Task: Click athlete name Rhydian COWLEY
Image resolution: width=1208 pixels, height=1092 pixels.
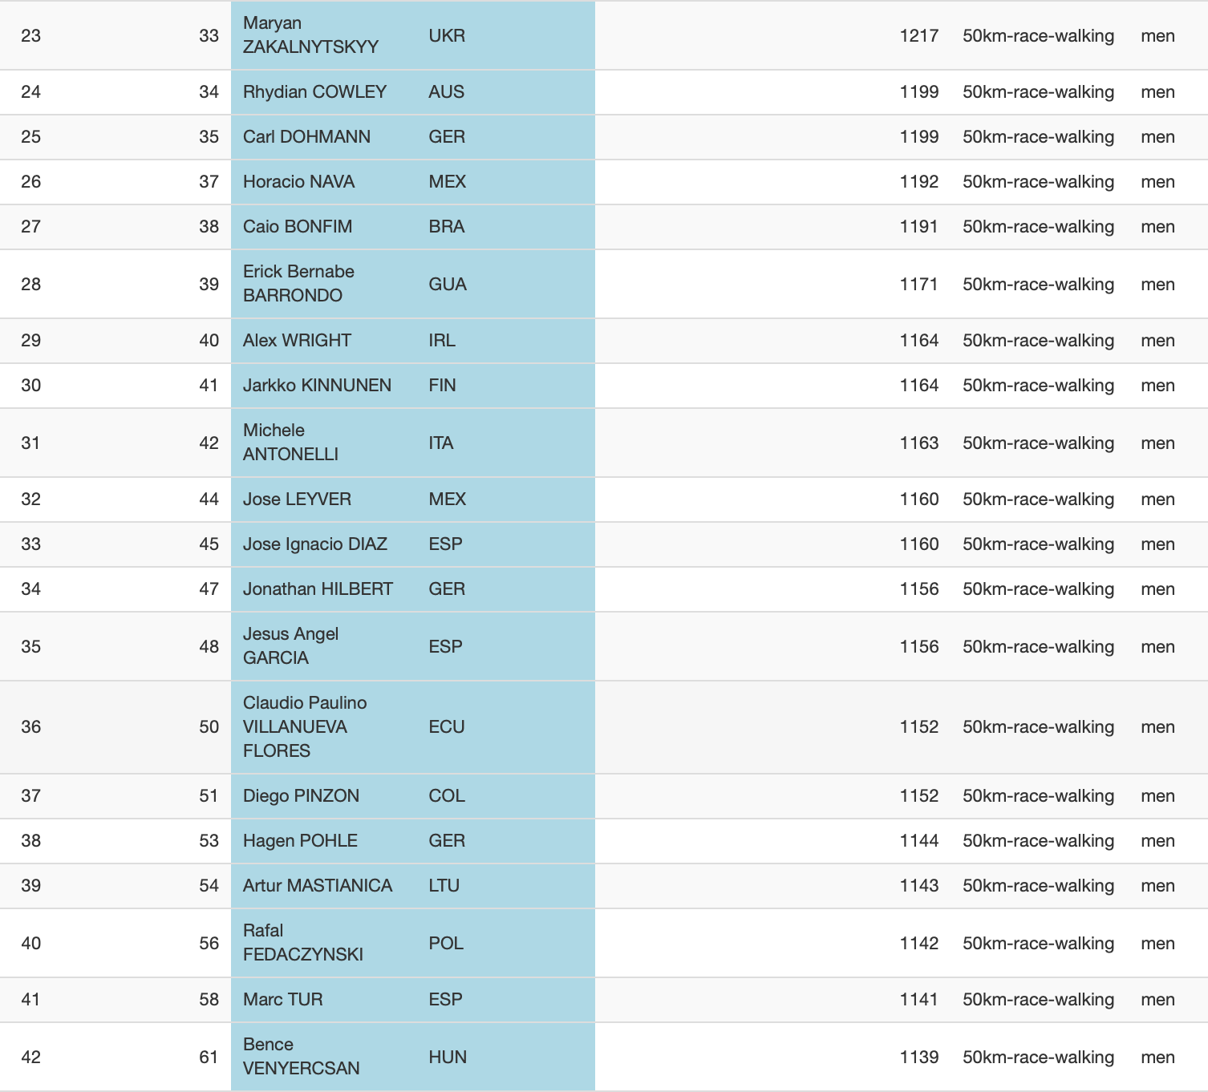Action: pos(314,92)
